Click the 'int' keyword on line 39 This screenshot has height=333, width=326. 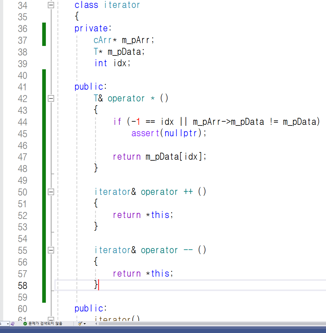coord(101,63)
